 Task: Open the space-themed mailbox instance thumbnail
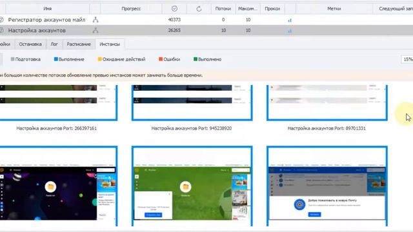(x=58, y=186)
